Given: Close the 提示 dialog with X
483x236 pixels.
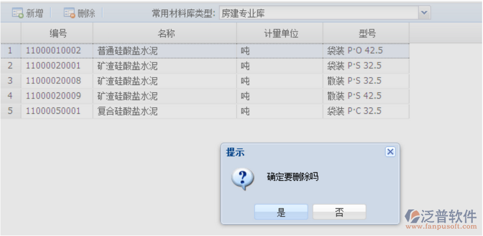Looking at the screenshot, I should [x=390, y=152].
